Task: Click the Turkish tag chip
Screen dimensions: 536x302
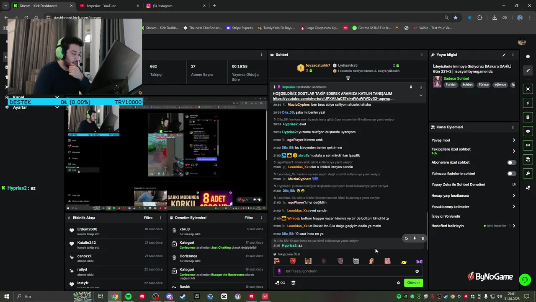Action: [x=451, y=85]
